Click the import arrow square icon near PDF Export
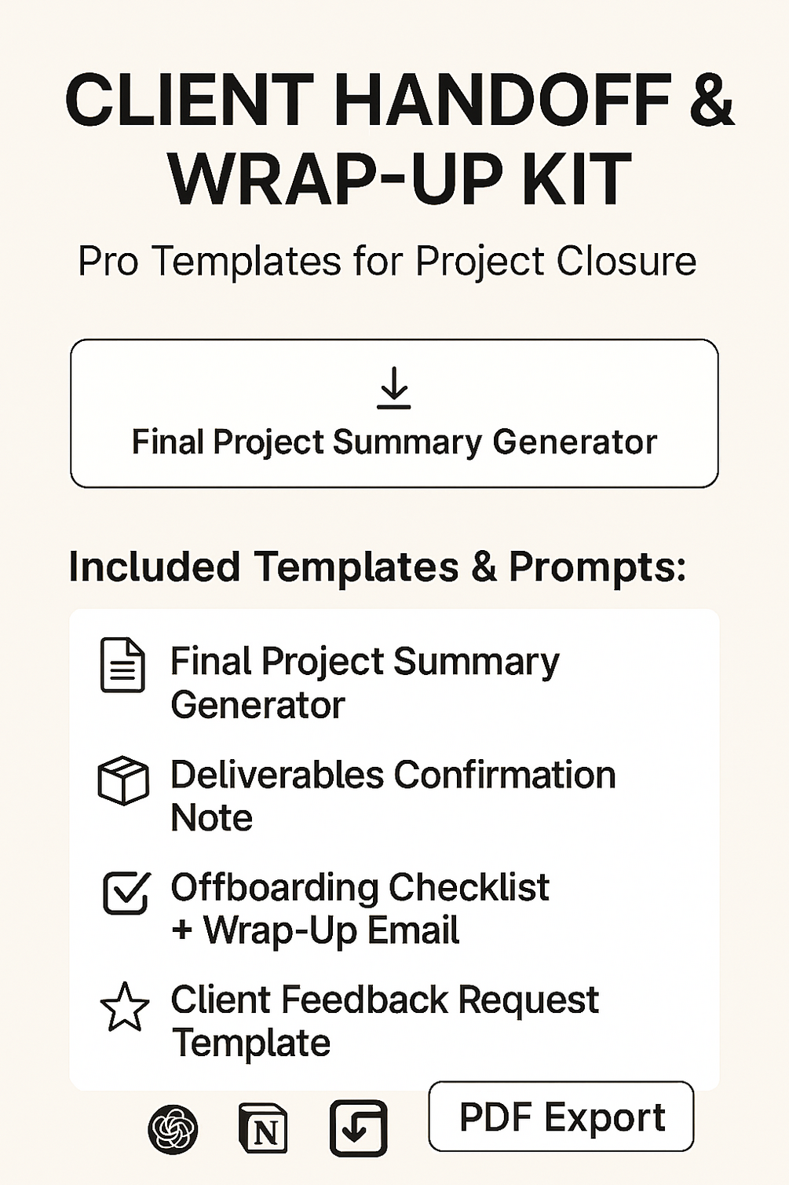 point(358,1128)
